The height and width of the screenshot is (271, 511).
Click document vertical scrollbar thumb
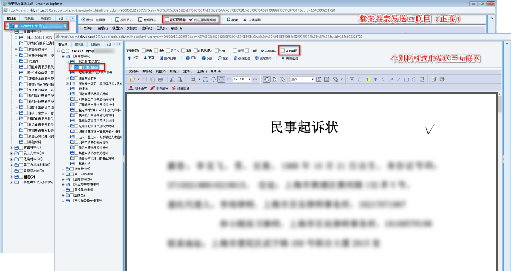pos(499,104)
